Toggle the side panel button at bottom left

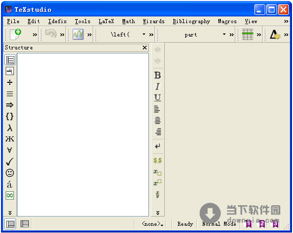[x=10, y=224]
